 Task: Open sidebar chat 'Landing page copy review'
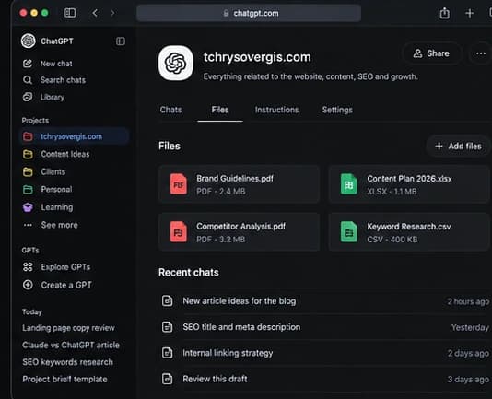(68, 328)
